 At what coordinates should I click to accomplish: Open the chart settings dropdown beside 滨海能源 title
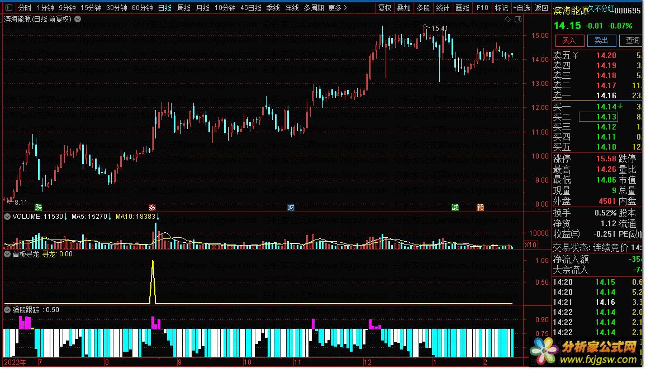(x=78, y=19)
